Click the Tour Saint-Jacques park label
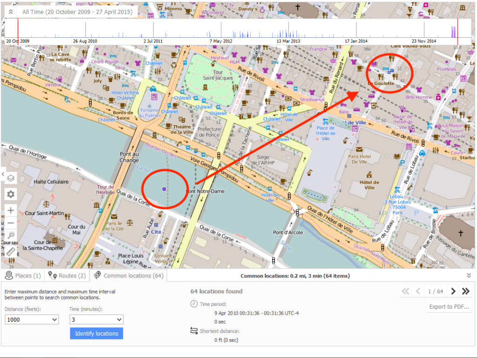Viewport: 477px width, 358px height. pos(218,75)
